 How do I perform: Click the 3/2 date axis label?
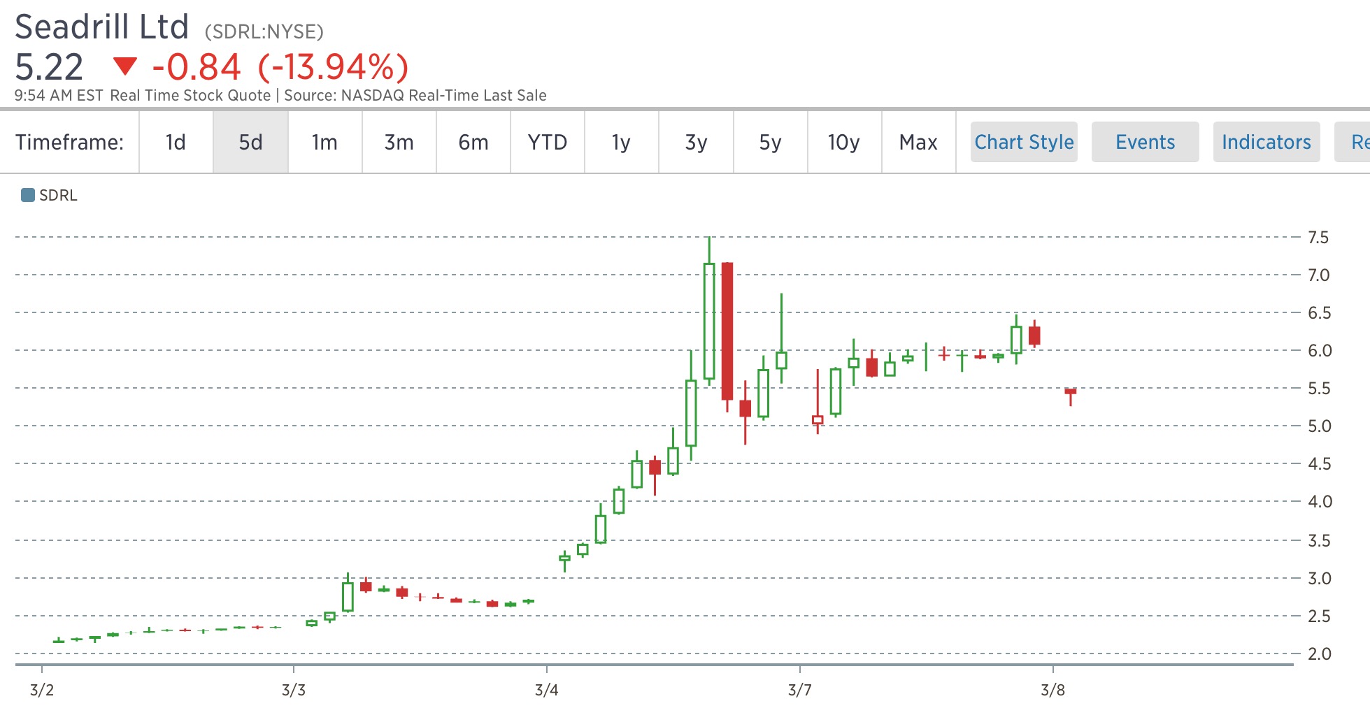tap(42, 691)
